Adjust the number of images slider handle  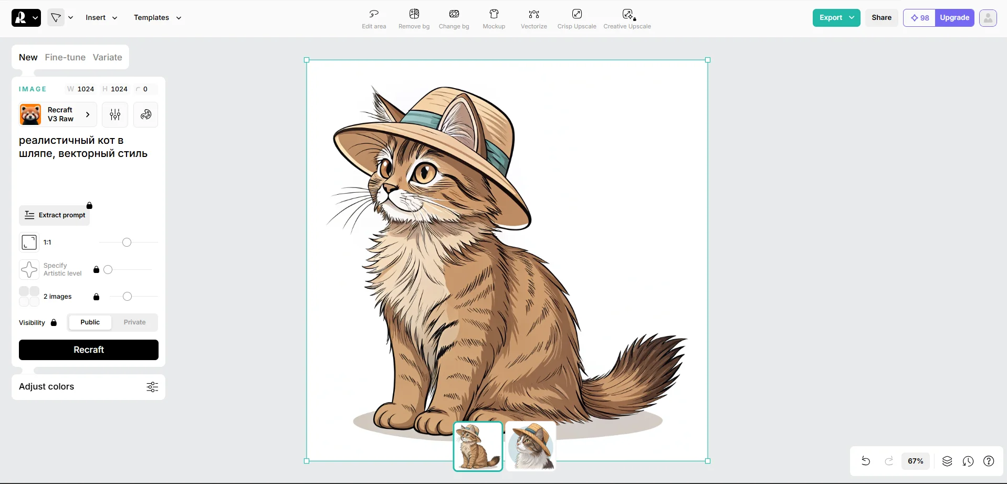(127, 297)
